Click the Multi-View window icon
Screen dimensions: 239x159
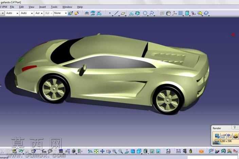[133, 151]
